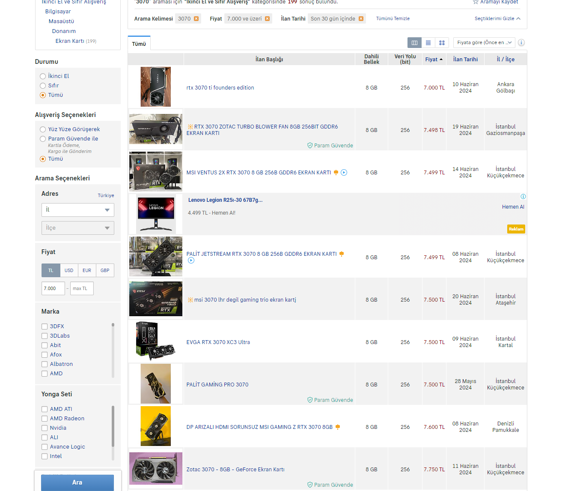
Task: Select Tümü under Alışveriş Seçenekleri
Action: [43, 159]
